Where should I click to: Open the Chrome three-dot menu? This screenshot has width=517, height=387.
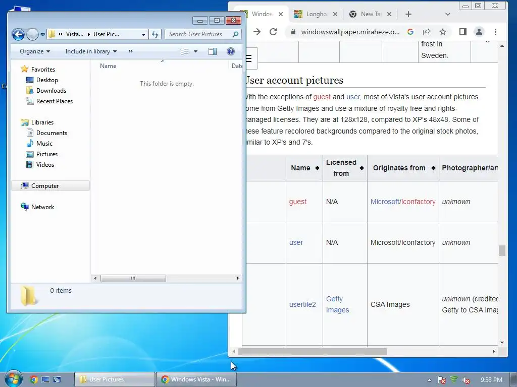pos(495,32)
